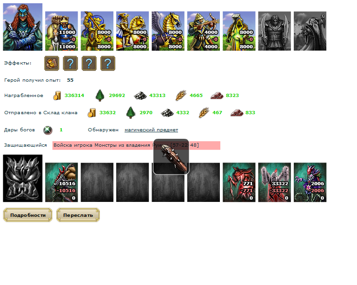Click the Подробности button
This screenshot has width=357, height=285.
coord(28,215)
